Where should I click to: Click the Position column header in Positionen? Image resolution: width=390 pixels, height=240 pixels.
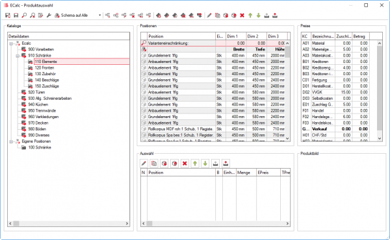181,36
